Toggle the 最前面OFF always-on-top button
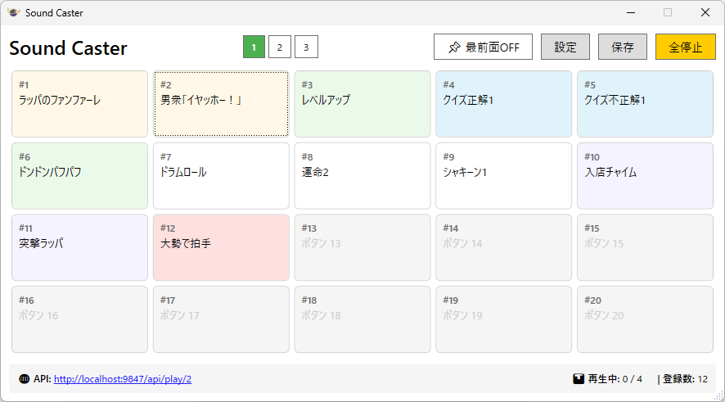The height and width of the screenshot is (402, 725). click(483, 47)
